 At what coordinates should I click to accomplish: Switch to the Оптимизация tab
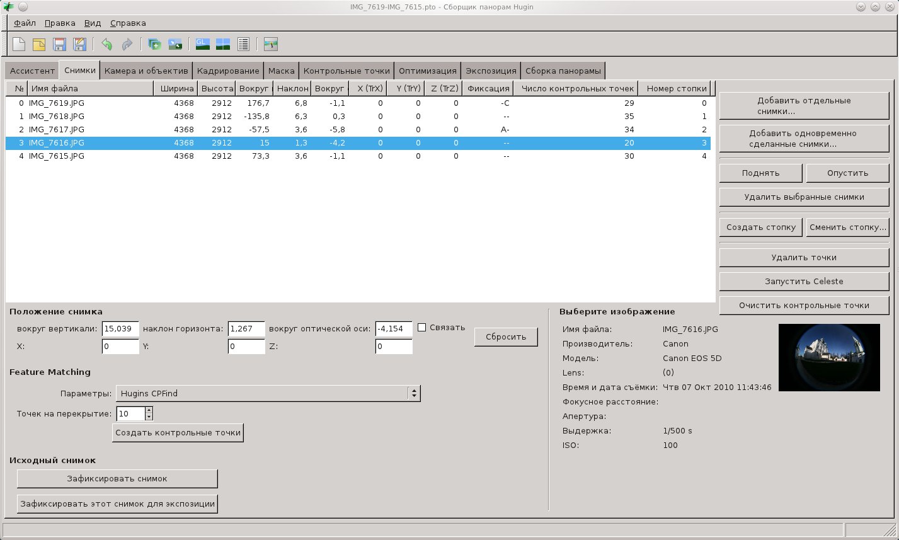pos(427,71)
